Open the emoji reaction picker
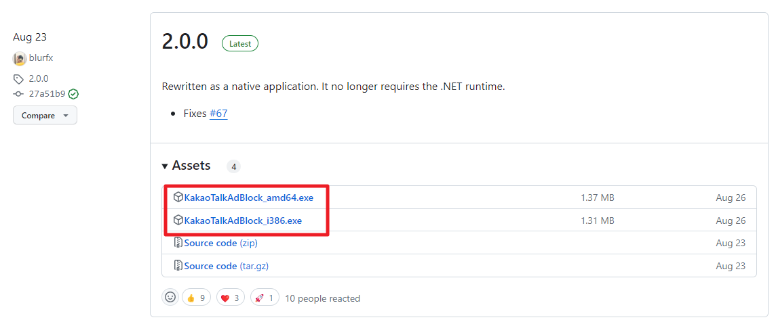The height and width of the screenshot is (324, 776). click(170, 298)
